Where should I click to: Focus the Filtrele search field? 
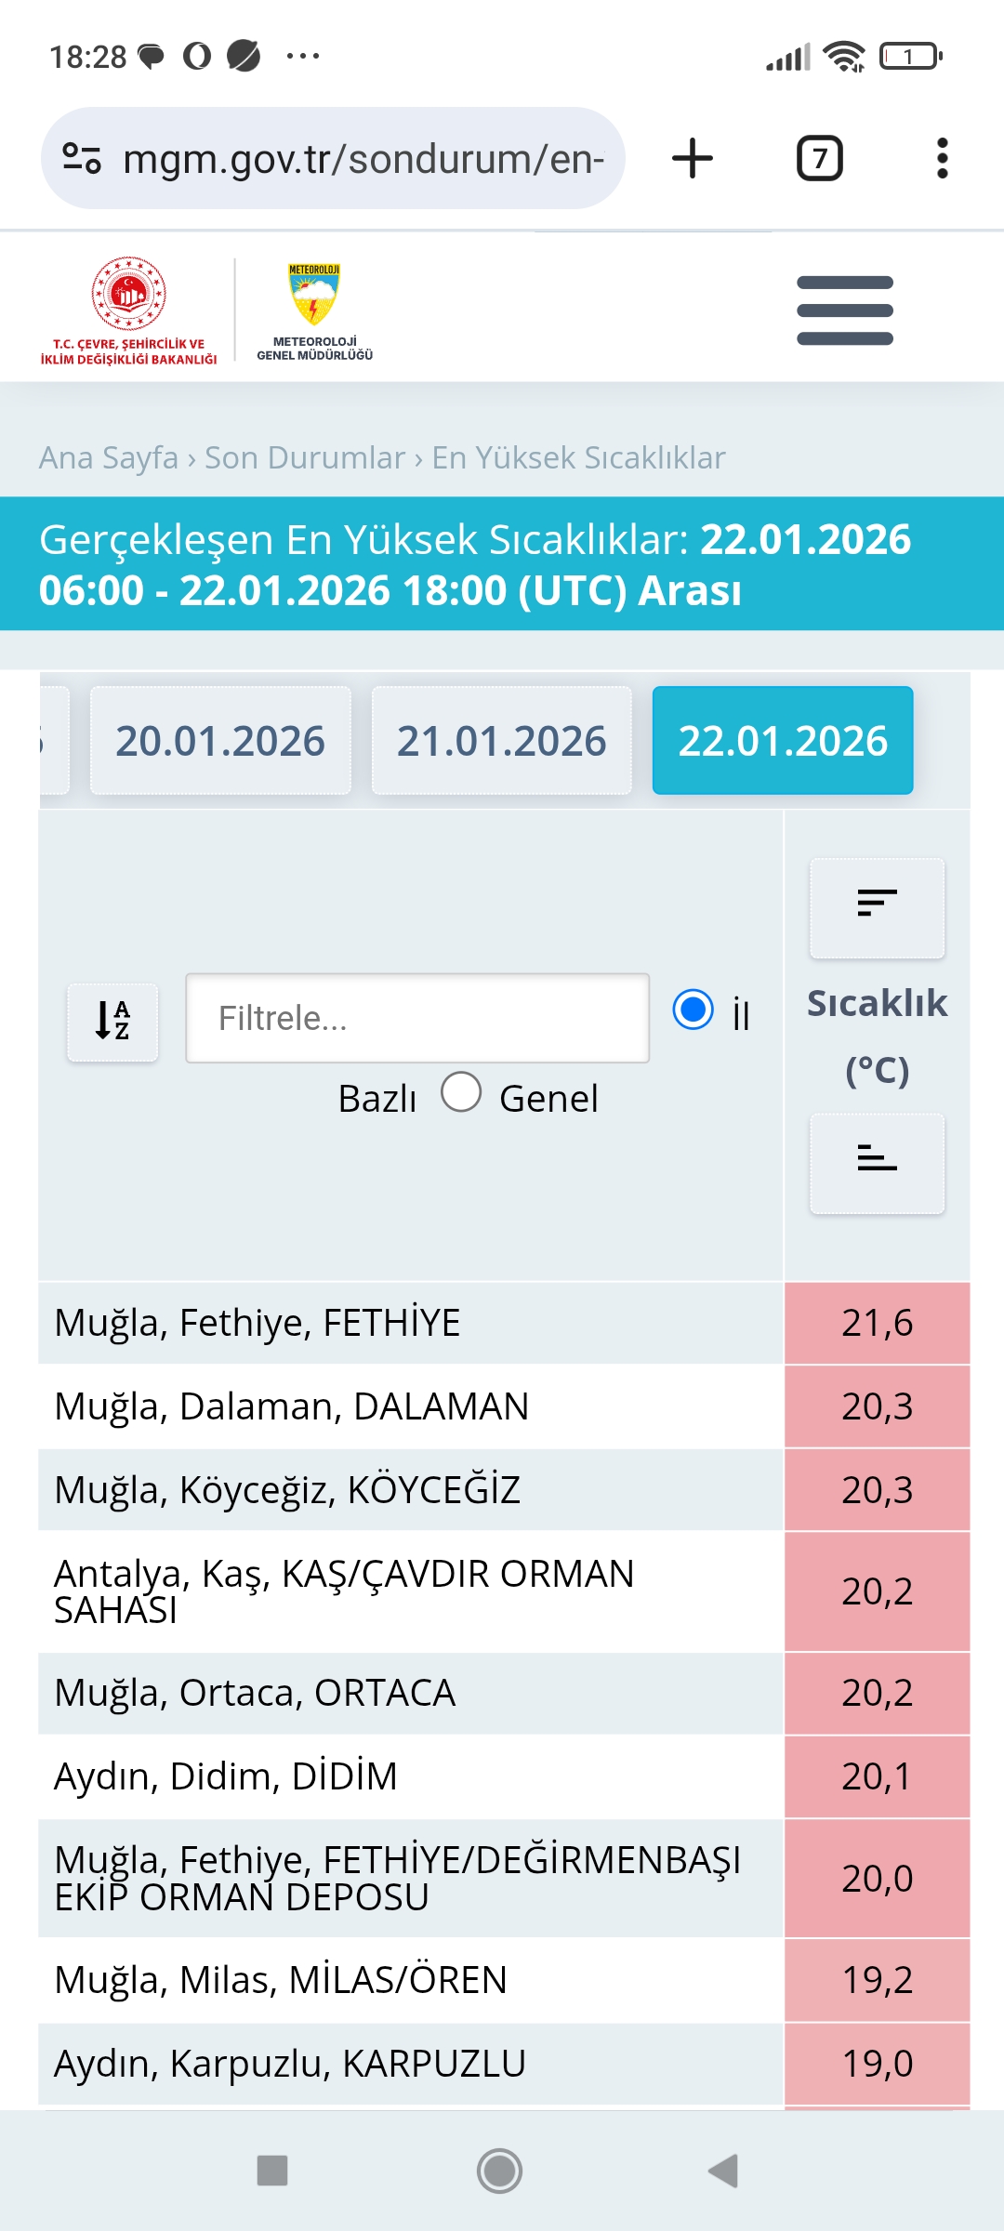[x=417, y=1018]
